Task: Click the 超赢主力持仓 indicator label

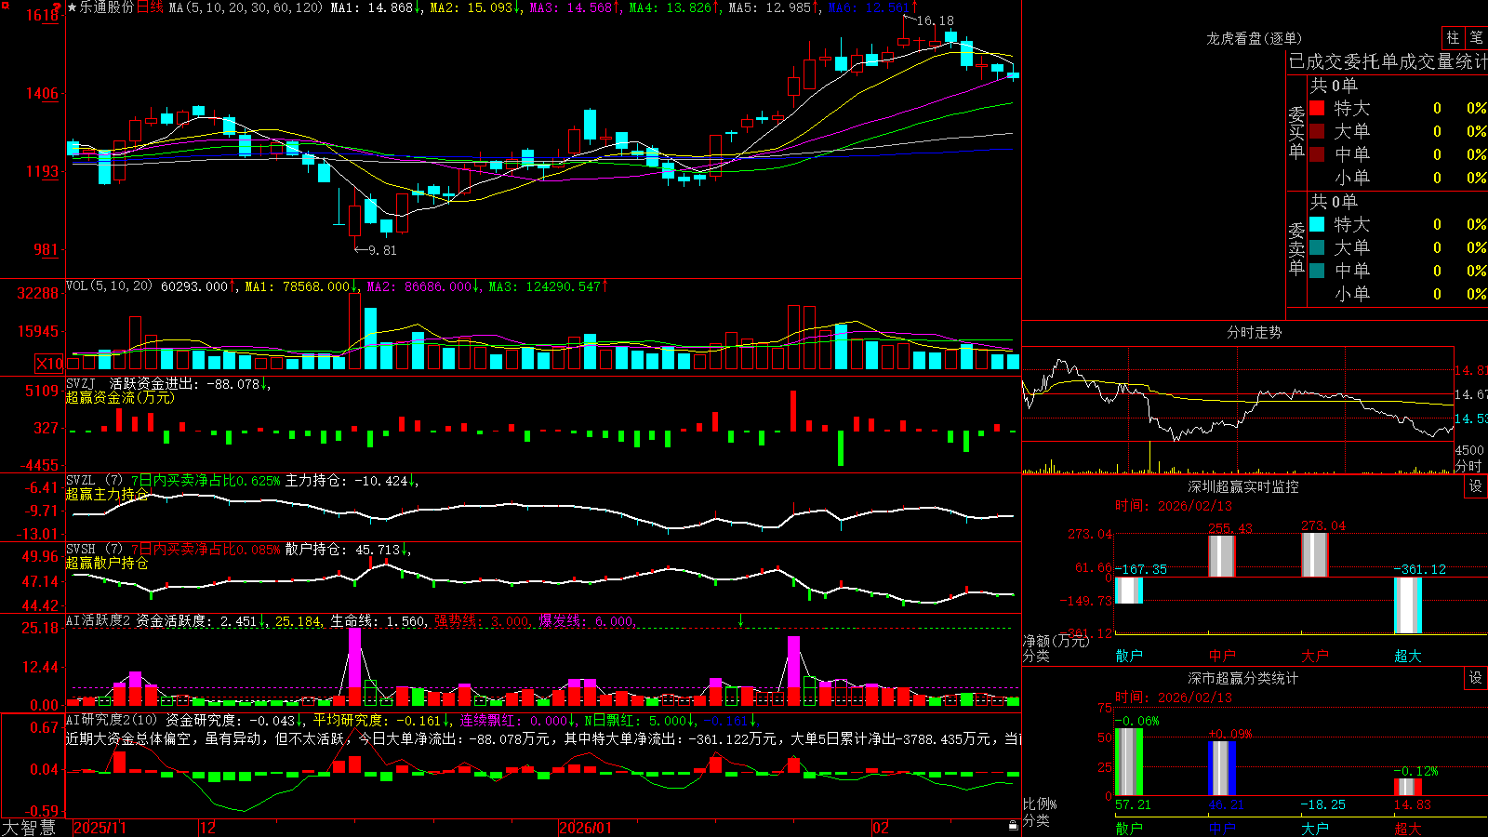Action: pos(107,494)
